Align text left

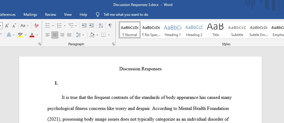(48, 35)
